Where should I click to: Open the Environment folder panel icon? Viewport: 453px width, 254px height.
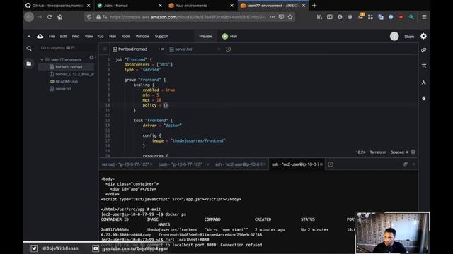29,64
